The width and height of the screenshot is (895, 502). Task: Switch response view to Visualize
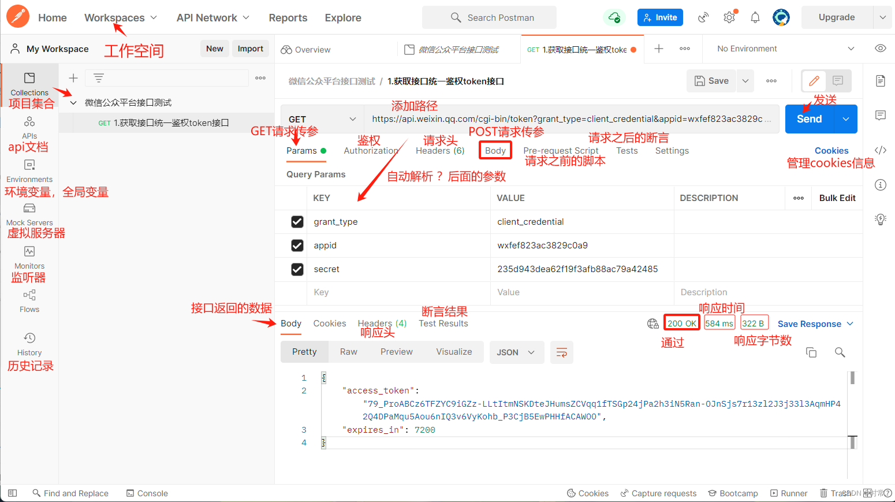coord(454,352)
